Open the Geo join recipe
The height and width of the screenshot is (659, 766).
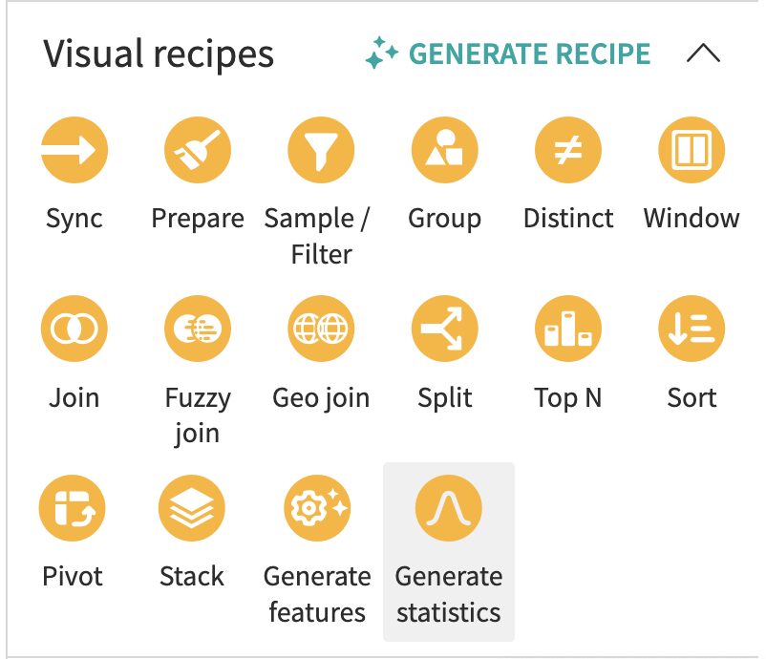point(320,328)
